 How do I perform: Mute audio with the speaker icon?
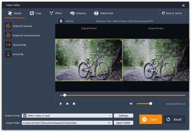131,104
